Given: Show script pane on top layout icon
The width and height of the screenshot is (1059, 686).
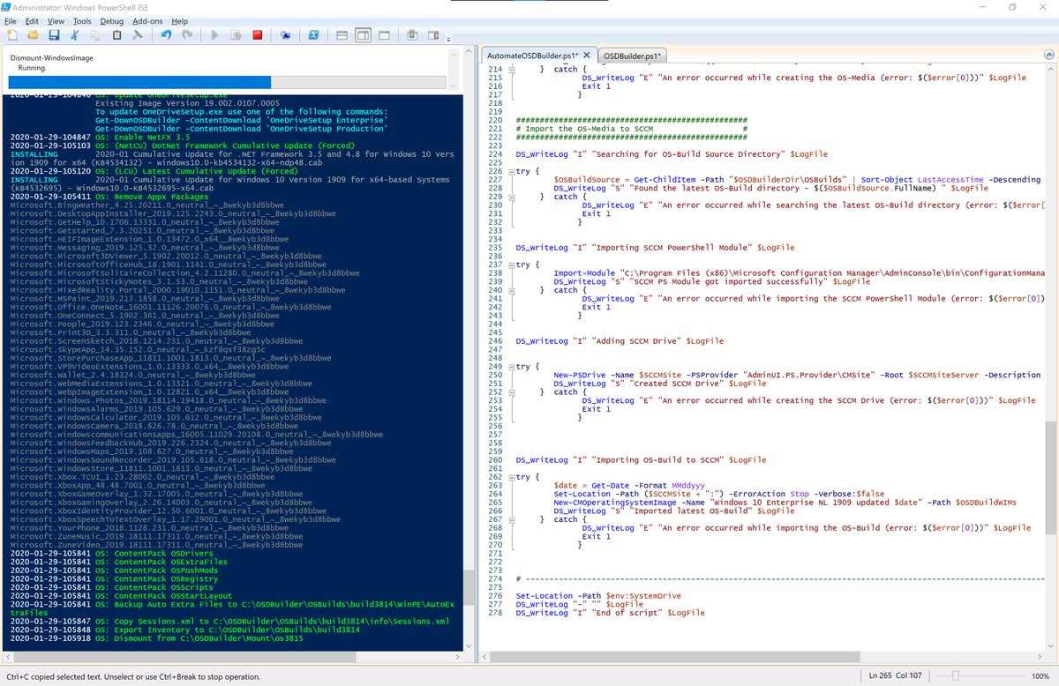Looking at the screenshot, I should pyautogui.click(x=342, y=35).
